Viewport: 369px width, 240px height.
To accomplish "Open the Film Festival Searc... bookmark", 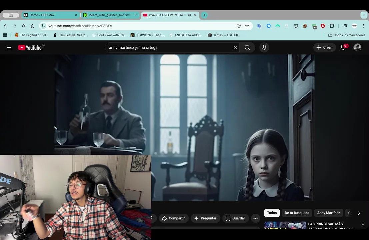I will pos(71,35).
